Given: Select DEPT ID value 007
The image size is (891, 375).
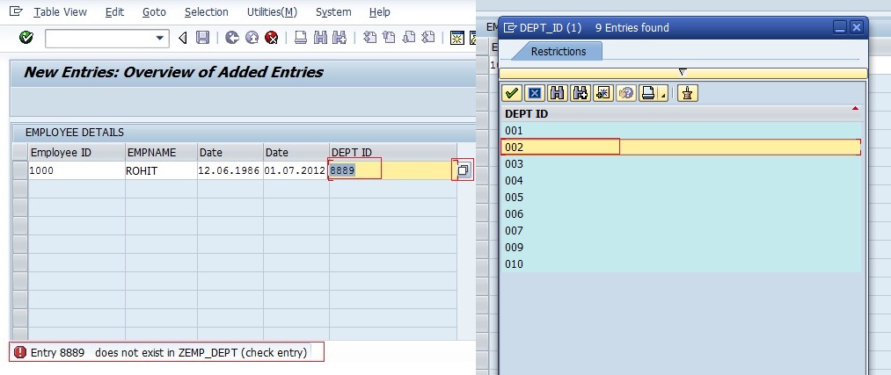Looking at the screenshot, I should pyautogui.click(x=682, y=230).
